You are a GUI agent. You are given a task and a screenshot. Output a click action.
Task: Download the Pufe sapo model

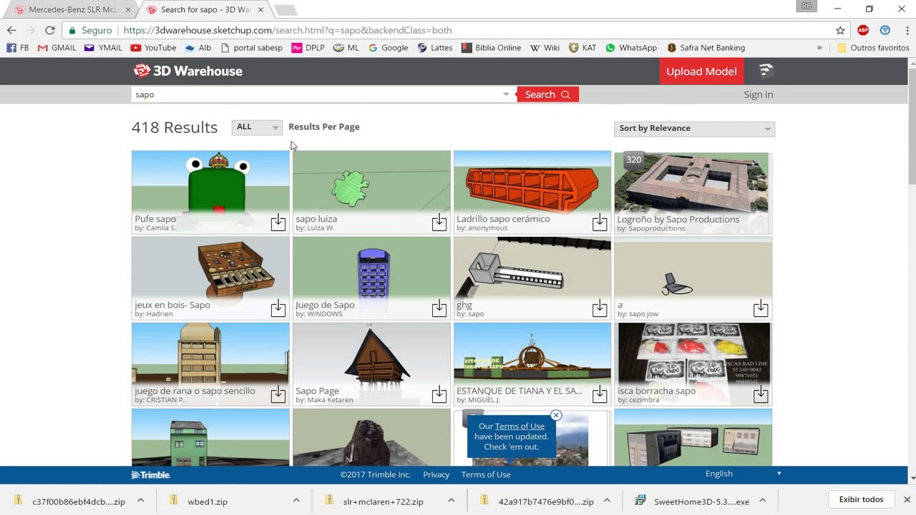(x=278, y=222)
